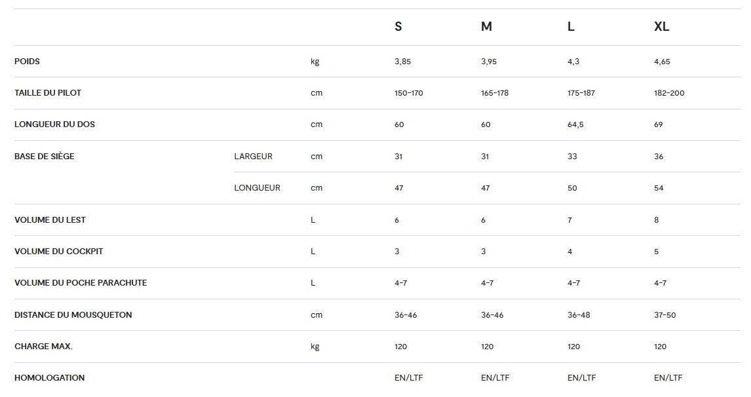Click the LONGUEUR DU DOS label
751x397 pixels.
(54, 124)
